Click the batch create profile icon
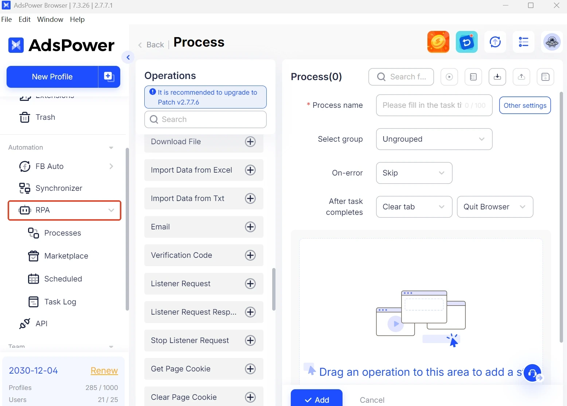 [109, 77]
